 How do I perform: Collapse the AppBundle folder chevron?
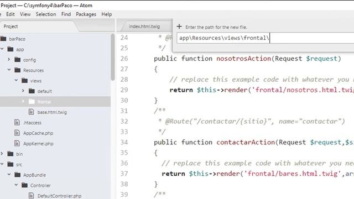tap(9, 174)
